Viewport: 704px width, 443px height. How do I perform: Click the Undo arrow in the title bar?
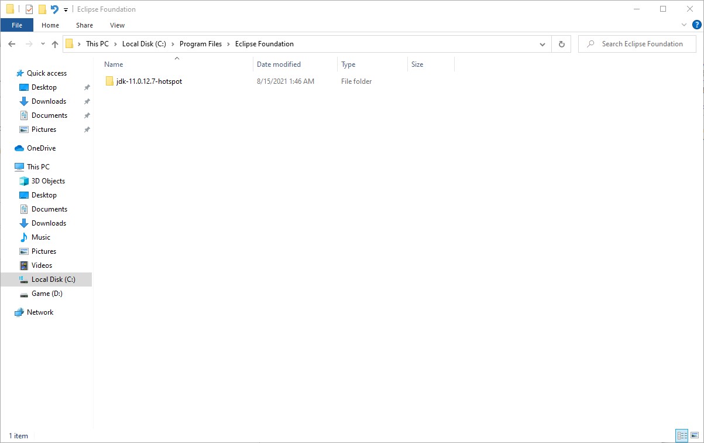click(54, 9)
